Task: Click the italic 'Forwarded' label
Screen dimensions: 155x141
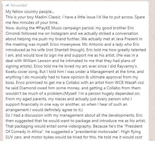Action: click(19, 5)
